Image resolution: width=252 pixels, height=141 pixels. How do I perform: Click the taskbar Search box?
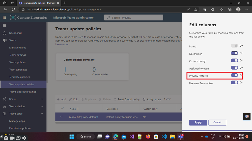pos(86,137)
